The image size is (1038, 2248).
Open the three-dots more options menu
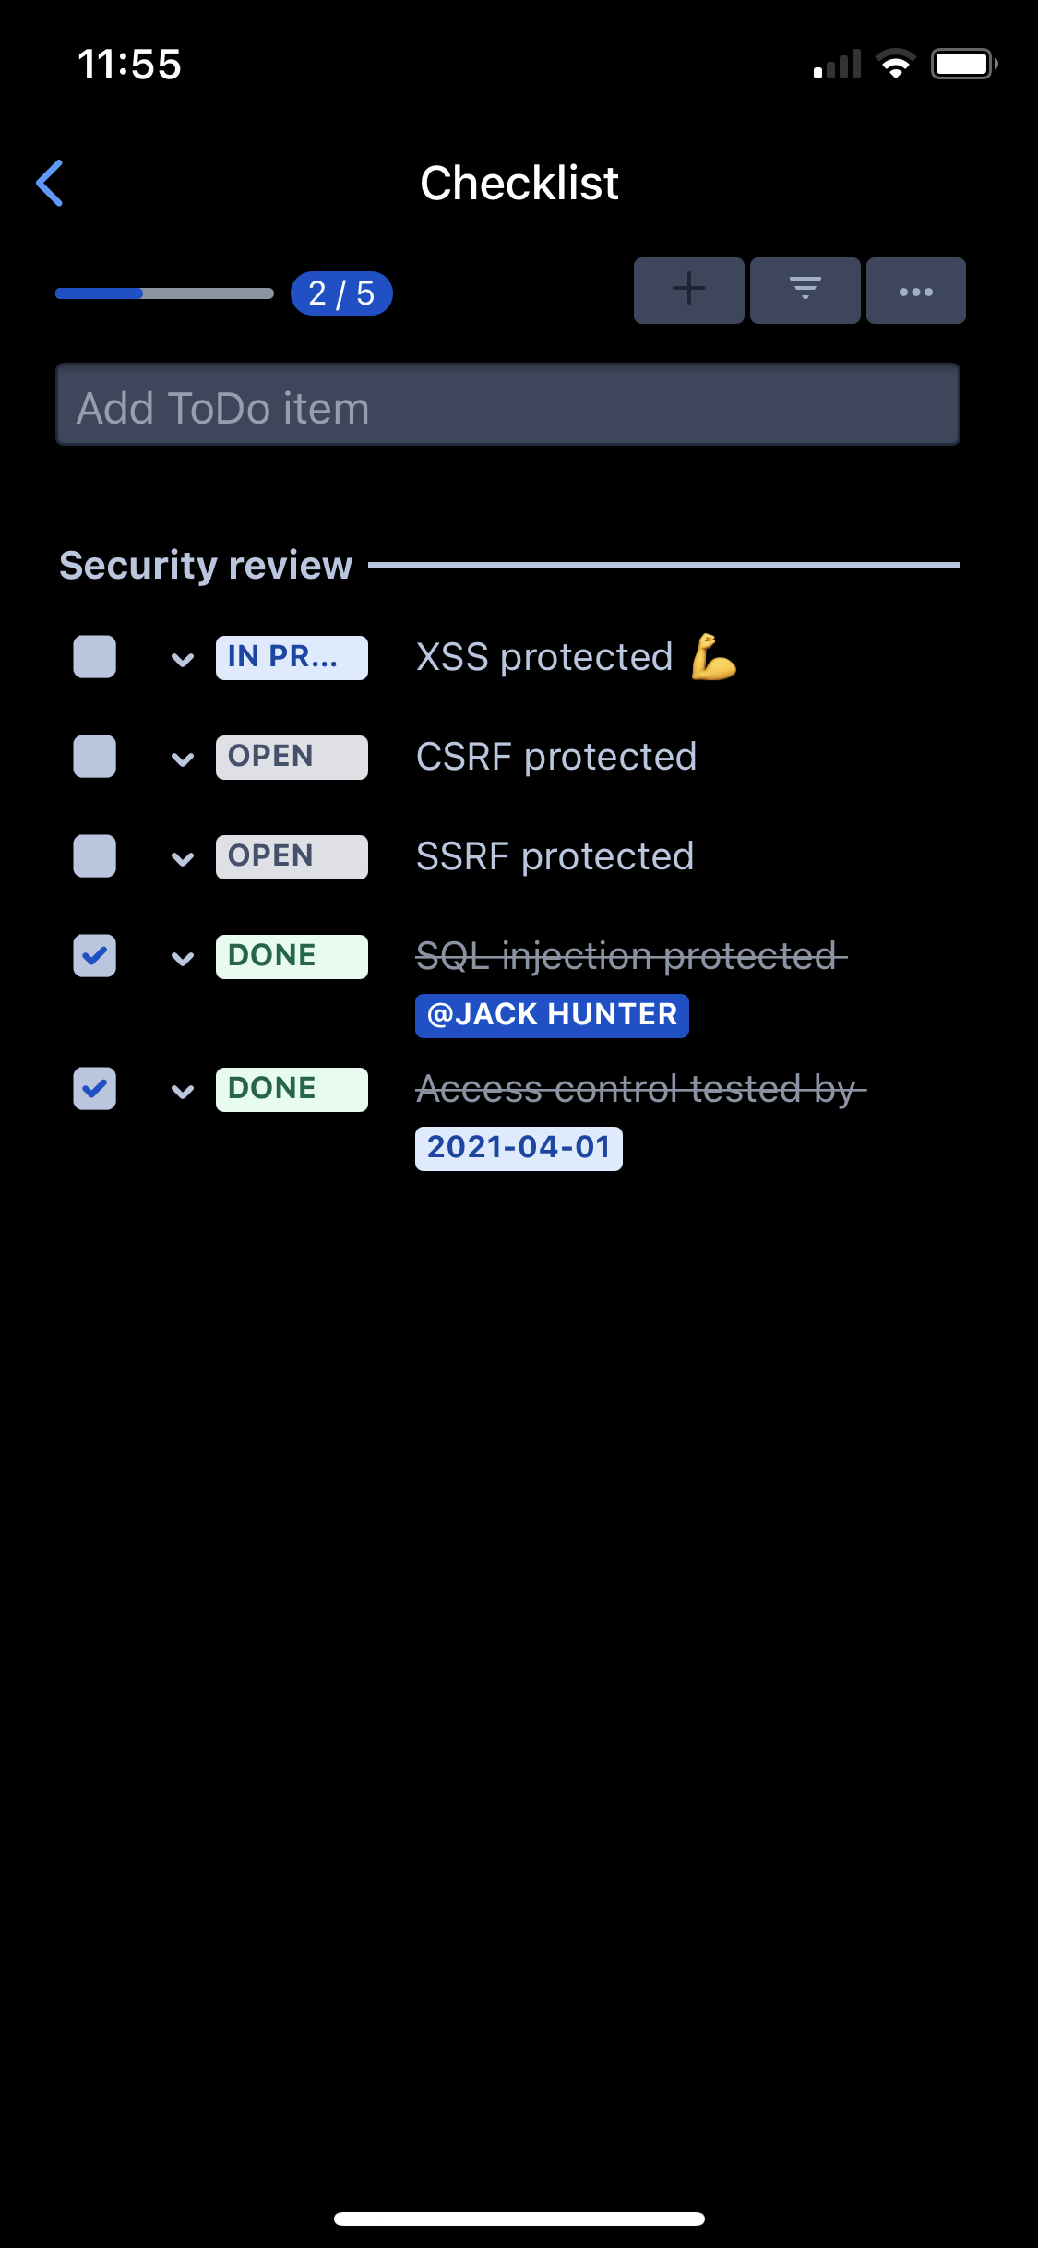[x=915, y=291]
